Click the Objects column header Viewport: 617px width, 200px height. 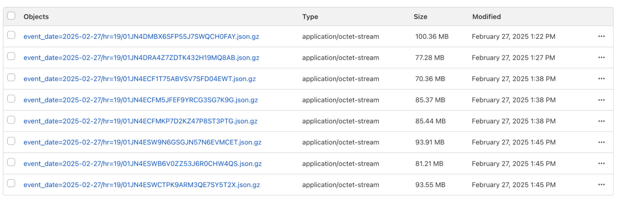click(36, 17)
